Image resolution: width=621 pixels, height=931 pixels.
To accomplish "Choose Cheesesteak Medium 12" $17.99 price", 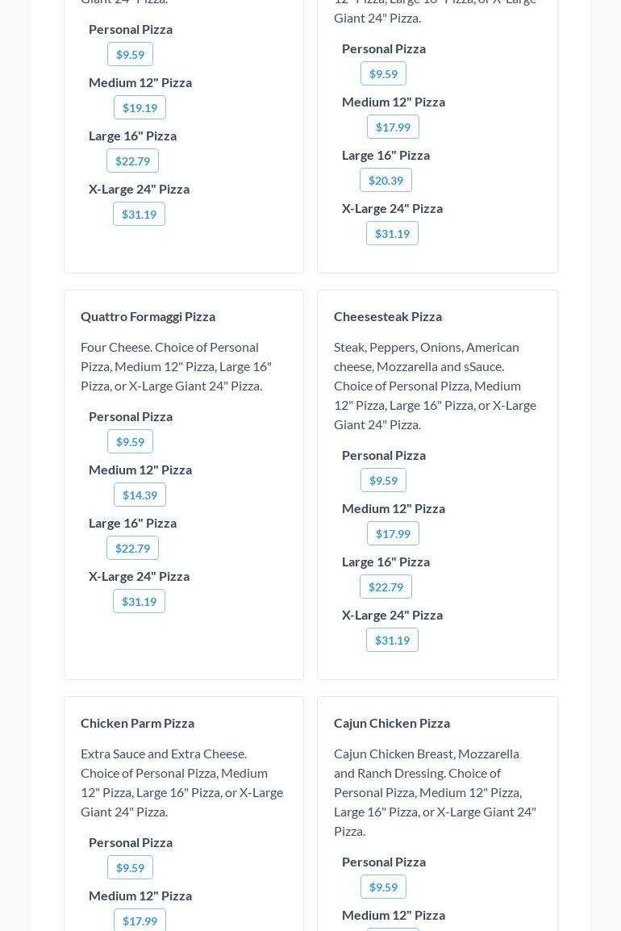I will click(393, 533).
